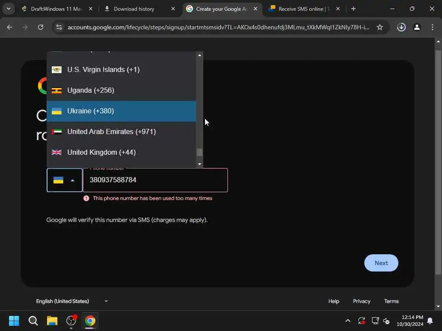Open a new browser tab
The height and width of the screenshot is (331, 442).
point(354,9)
